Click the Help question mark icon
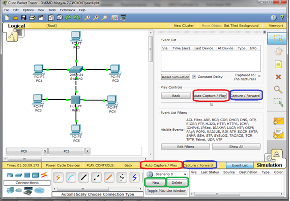 pos(282,18)
